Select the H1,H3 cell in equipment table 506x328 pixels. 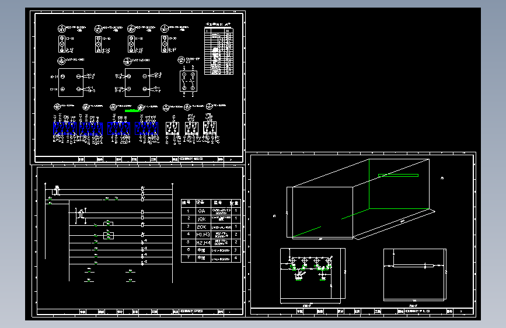[203, 235]
